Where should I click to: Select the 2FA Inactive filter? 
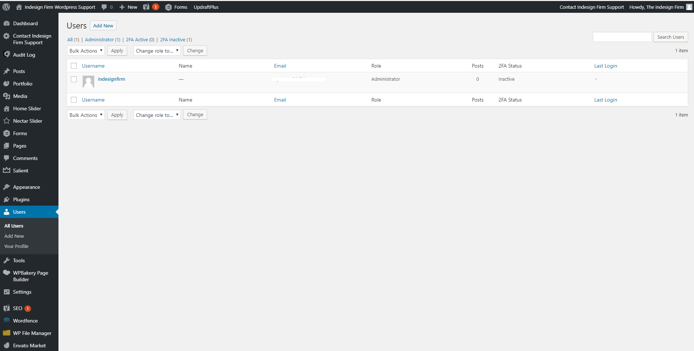click(x=172, y=40)
